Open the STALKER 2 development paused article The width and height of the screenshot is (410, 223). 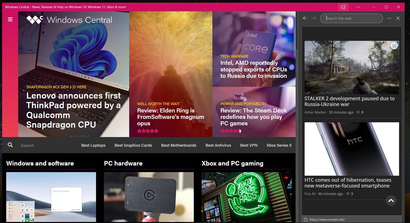350,101
